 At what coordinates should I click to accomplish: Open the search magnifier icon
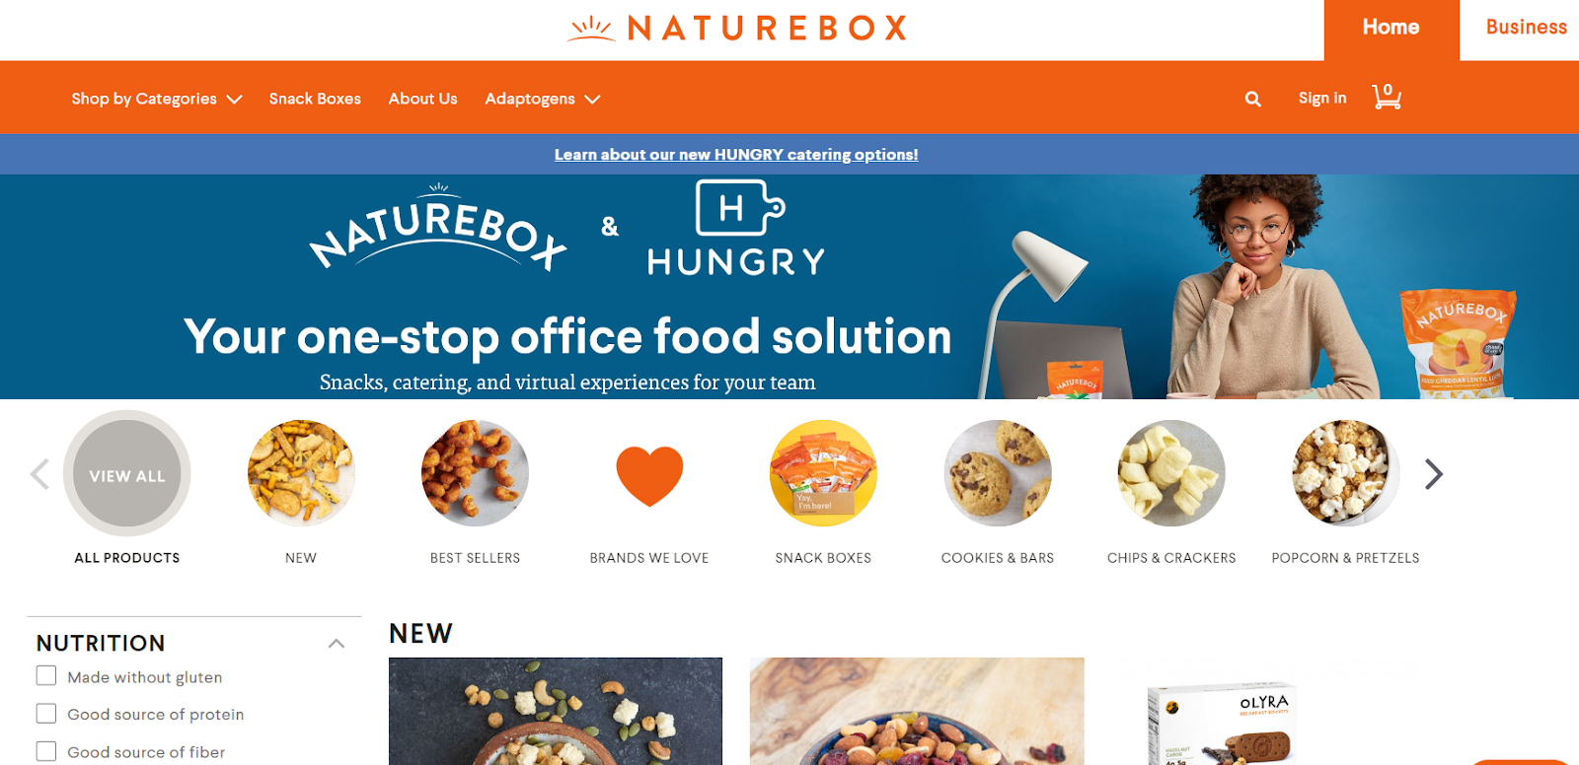pyautogui.click(x=1253, y=99)
